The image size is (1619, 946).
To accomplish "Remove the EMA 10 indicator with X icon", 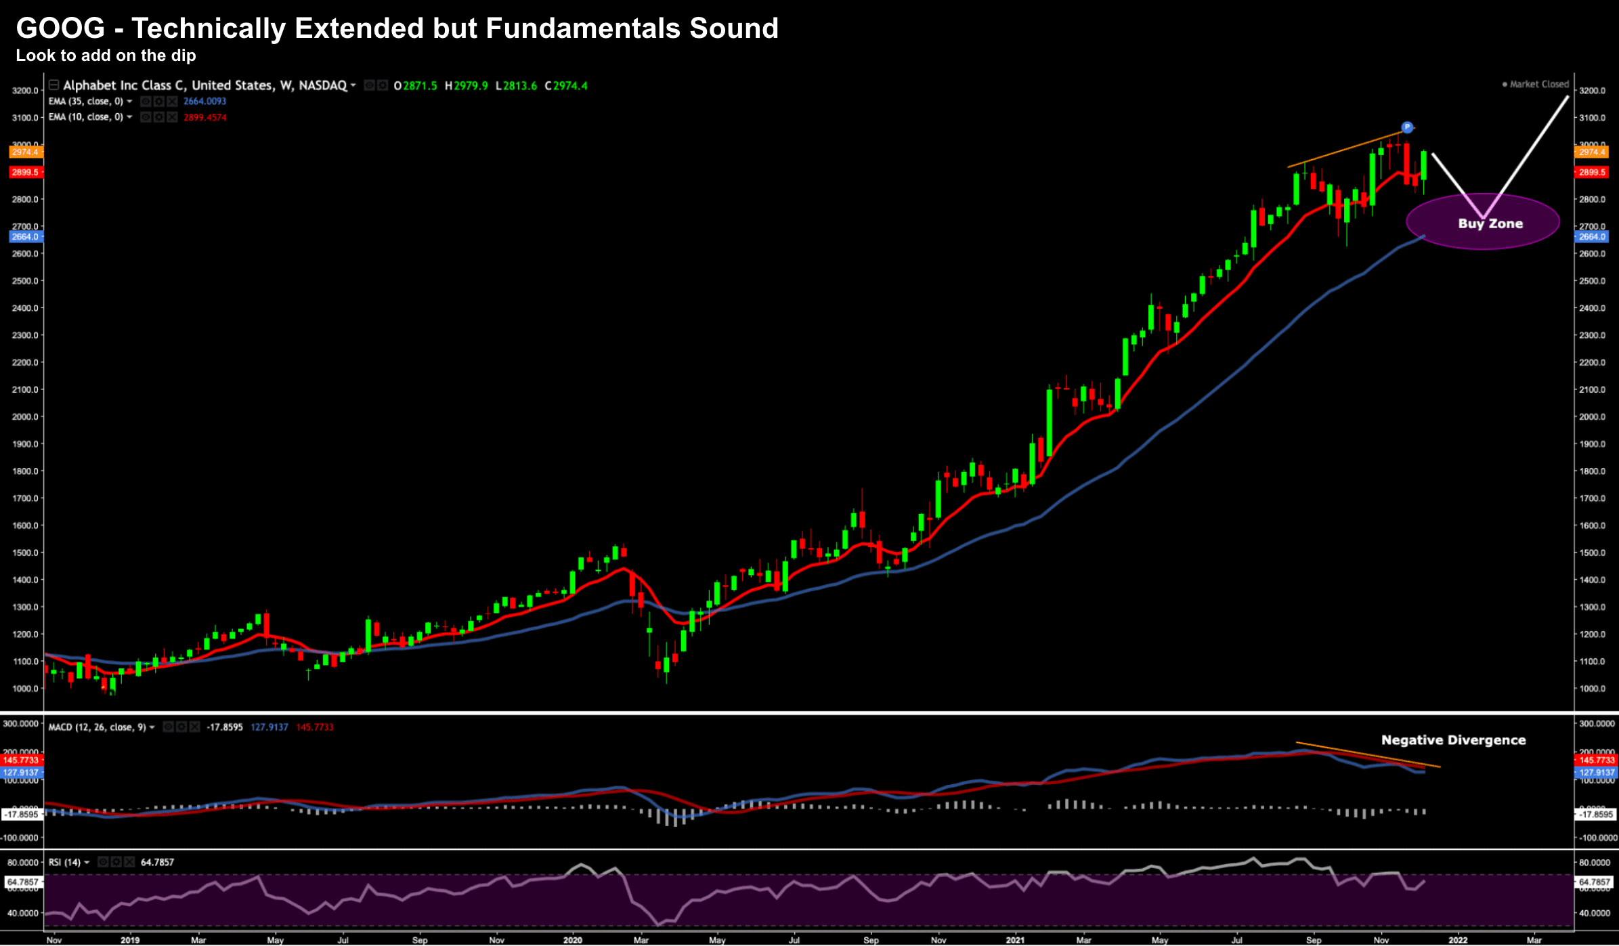I will pyautogui.click(x=172, y=117).
